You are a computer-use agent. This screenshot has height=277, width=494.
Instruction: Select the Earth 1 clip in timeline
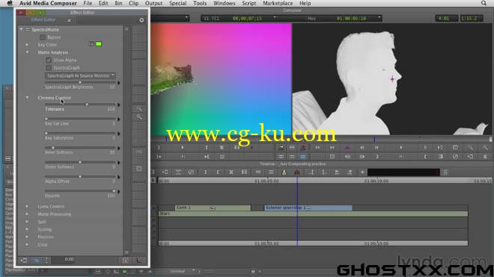pyautogui.click(x=213, y=208)
